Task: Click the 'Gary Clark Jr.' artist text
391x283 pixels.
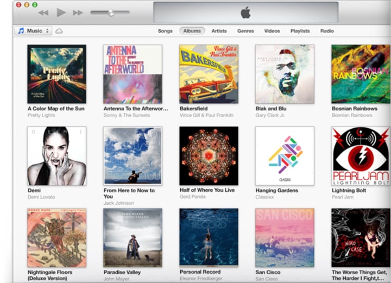Action: click(270, 115)
